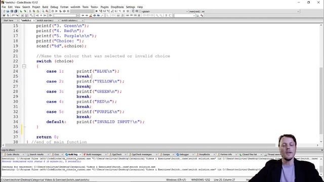Undo the last edit via toolbar
This screenshot has width=324, height=182.
21,11
